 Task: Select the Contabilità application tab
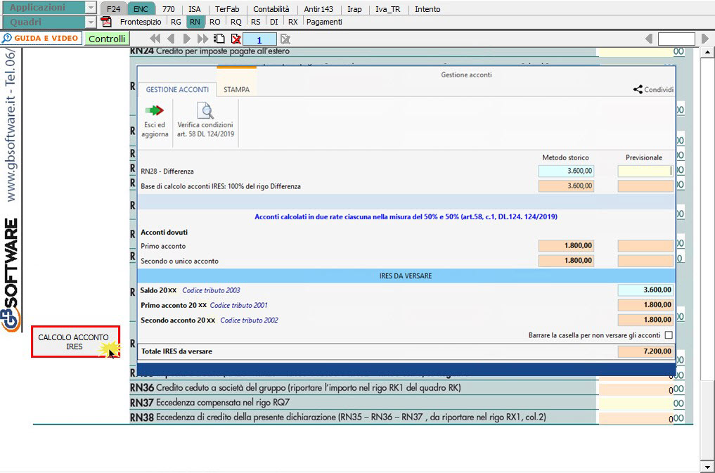tap(271, 9)
